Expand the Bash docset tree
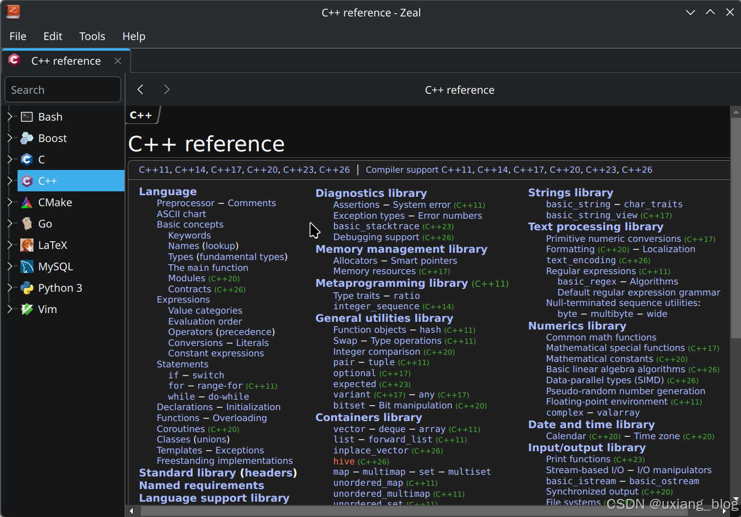Image resolution: width=741 pixels, height=517 pixels. click(x=9, y=117)
